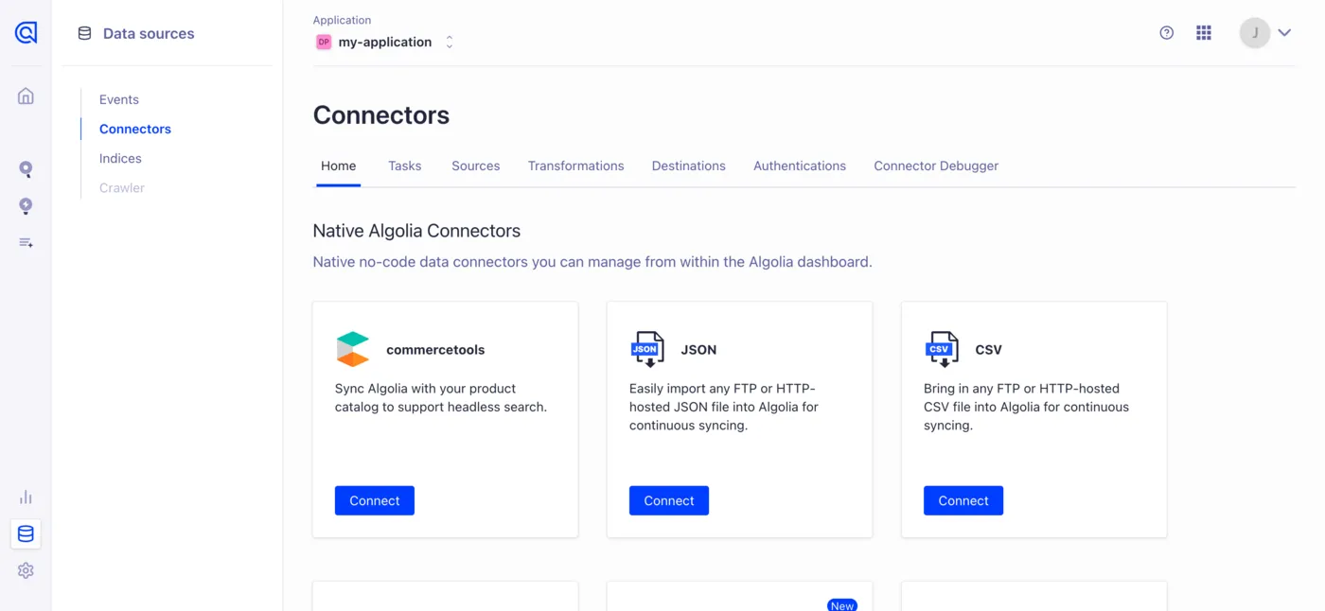Click the Data sources sidebar title
The width and height of the screenshot is (1325, 611).
click(x=149, y=33)
